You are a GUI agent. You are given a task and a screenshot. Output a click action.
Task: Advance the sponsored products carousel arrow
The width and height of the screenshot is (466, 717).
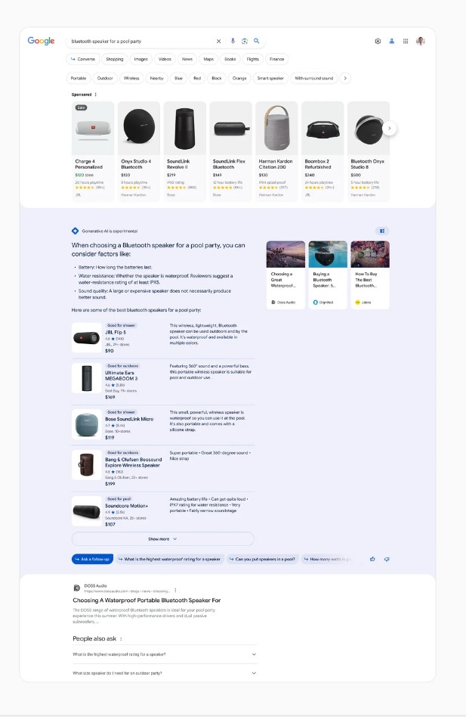[389, 129]
